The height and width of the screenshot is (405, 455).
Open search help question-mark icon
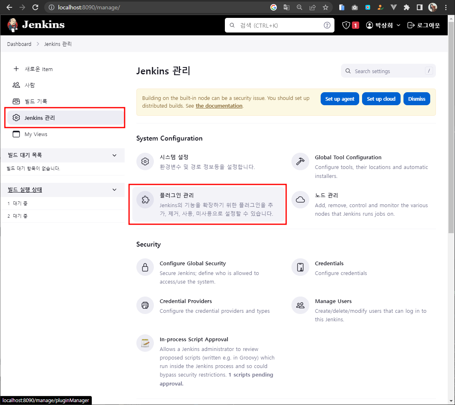click(327, 25)
